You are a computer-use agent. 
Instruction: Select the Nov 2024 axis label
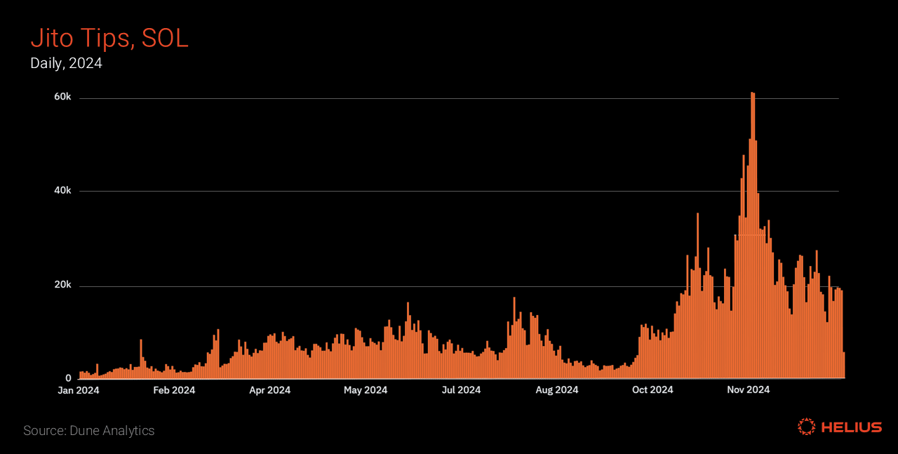point(748,390)
